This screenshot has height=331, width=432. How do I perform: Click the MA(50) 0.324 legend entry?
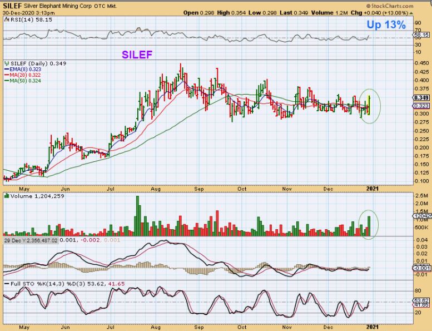[x=26, y=81]
